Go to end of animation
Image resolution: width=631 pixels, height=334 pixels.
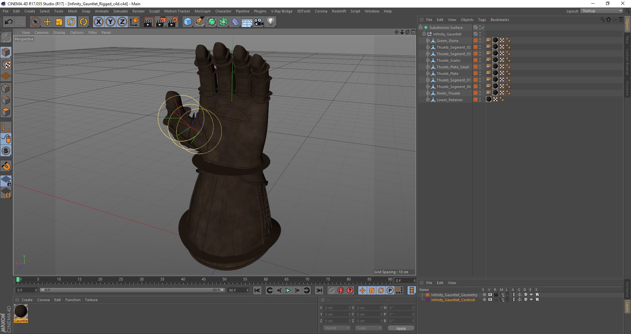319,290
